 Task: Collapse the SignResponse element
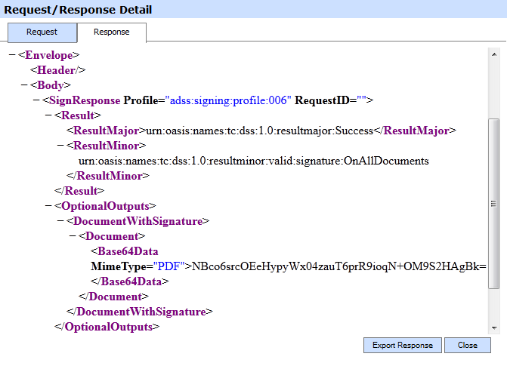point(36,100)
